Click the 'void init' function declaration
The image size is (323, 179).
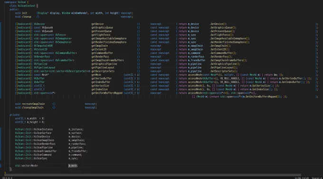21,13
